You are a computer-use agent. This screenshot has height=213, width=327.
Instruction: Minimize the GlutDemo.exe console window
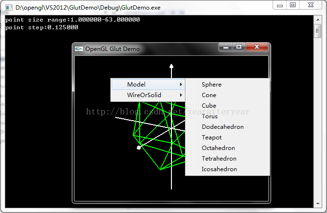pos(280,5)
